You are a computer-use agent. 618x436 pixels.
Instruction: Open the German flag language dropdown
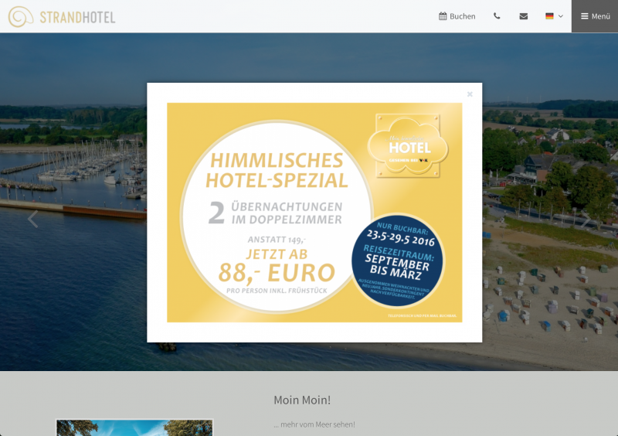pos(554,16)
